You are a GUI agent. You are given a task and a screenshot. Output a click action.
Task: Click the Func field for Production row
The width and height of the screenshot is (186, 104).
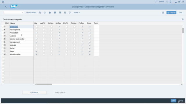(96, 33)
